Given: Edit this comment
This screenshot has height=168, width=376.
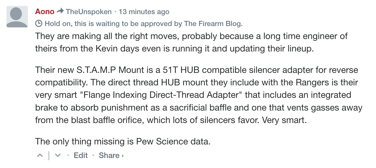Looking at the screenshot, I should [x=81, y=156].
